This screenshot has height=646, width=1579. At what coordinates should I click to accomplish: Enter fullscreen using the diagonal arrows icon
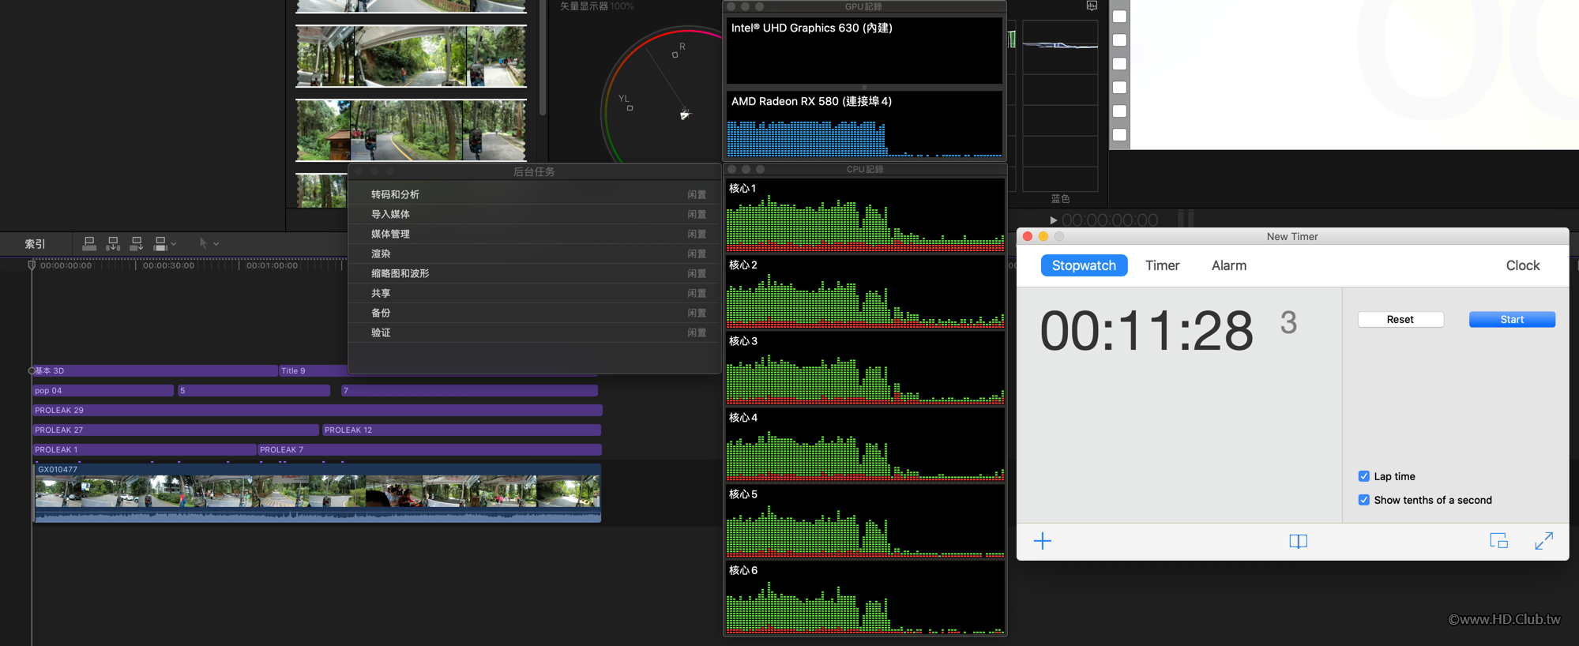pos(1543,541)
